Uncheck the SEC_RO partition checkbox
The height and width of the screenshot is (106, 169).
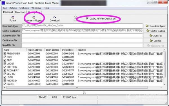point(5,74)
